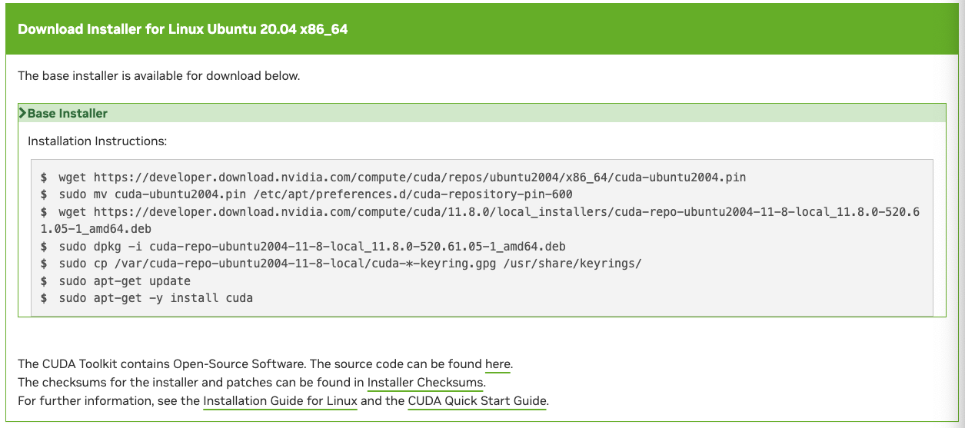
Task: Click the sudo apt-get update command
Action: tap(115, 281)
